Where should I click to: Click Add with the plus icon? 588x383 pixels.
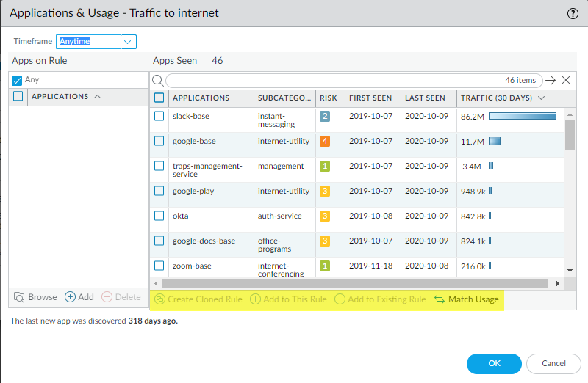click(x=79, y=297)
